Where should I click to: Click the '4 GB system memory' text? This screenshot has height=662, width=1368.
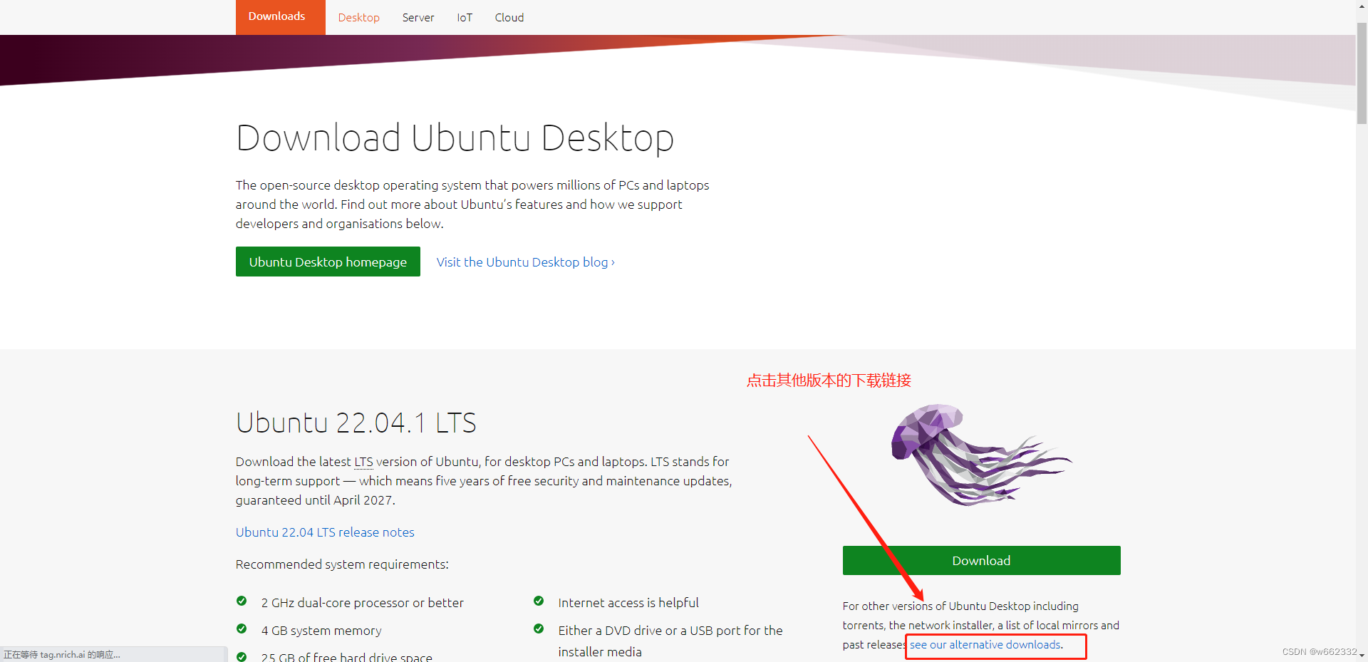click(x=321, y=631)
